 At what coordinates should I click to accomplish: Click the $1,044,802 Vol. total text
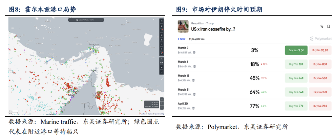point(197,39)
